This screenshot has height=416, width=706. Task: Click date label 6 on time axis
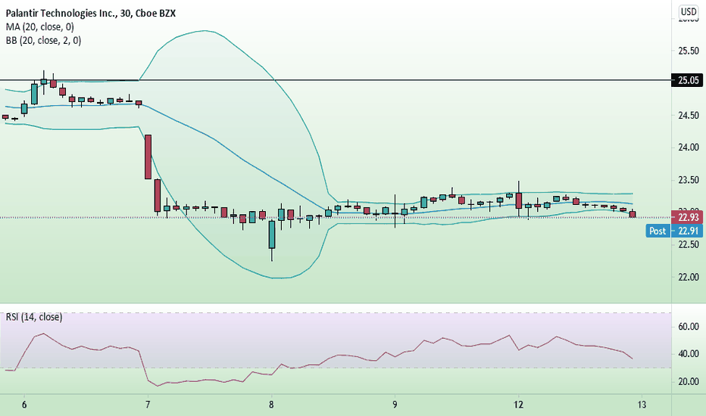[24, 405]
